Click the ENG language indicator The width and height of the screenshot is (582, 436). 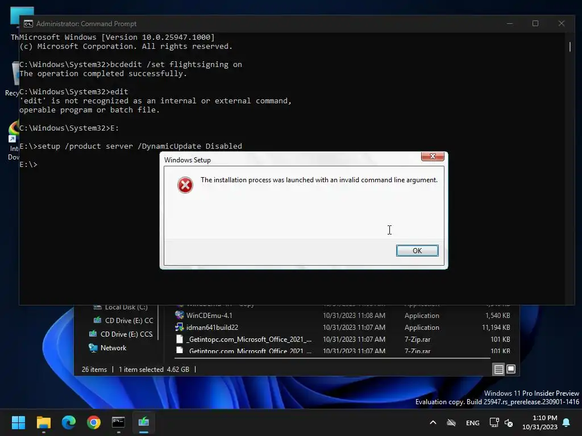tap(472, 422)
